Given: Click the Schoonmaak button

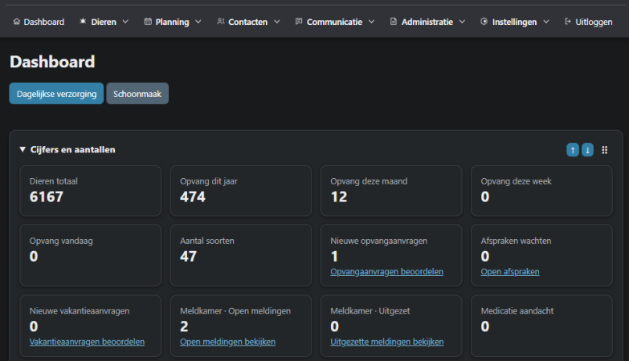Looking at the screenshot, I should 137,94.
